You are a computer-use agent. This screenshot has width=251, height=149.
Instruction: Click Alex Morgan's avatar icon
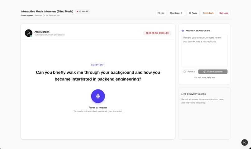pyautogui.click(x=28, y=33)
